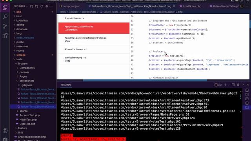The height and width of the screenshot is (141, 251).
Task: Click the screenshots breadcrumb
Action: [89, 12]
